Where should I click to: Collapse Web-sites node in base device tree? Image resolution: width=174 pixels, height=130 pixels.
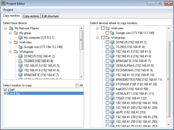pos(10,42)
